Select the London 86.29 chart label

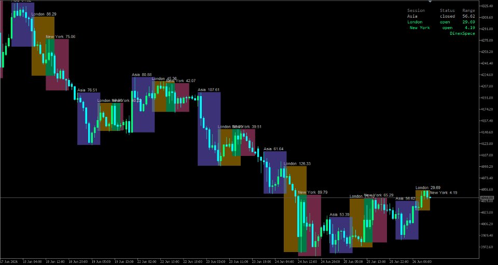click(44, 15)
